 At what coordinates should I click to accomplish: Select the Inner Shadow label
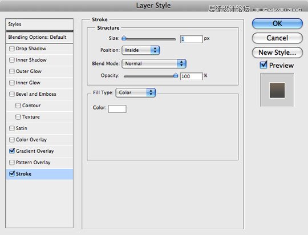(x=31, y=60)
